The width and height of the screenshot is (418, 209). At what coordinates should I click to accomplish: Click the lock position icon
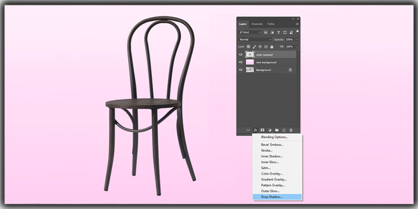(260, 47)
